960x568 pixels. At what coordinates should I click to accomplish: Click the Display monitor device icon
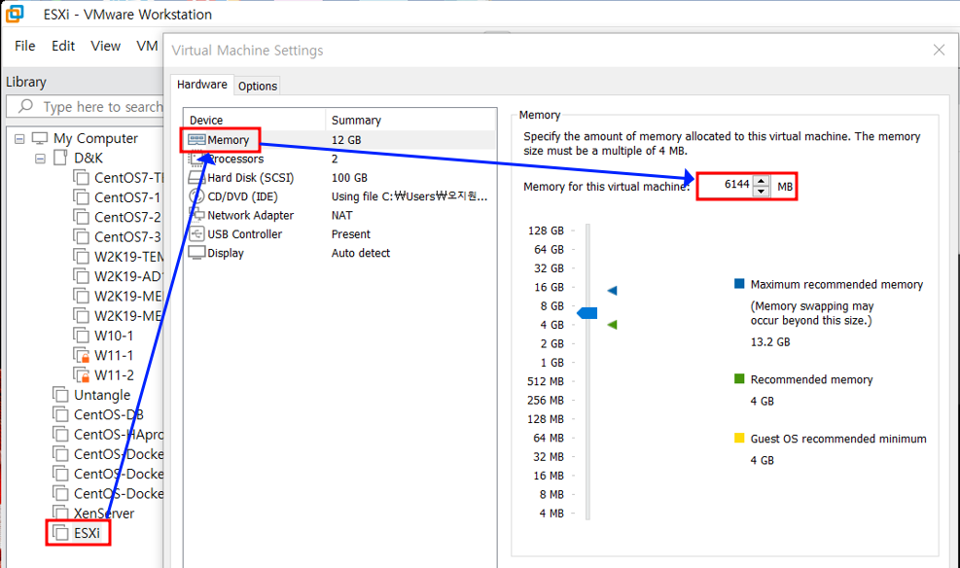[x=196, y=252]
